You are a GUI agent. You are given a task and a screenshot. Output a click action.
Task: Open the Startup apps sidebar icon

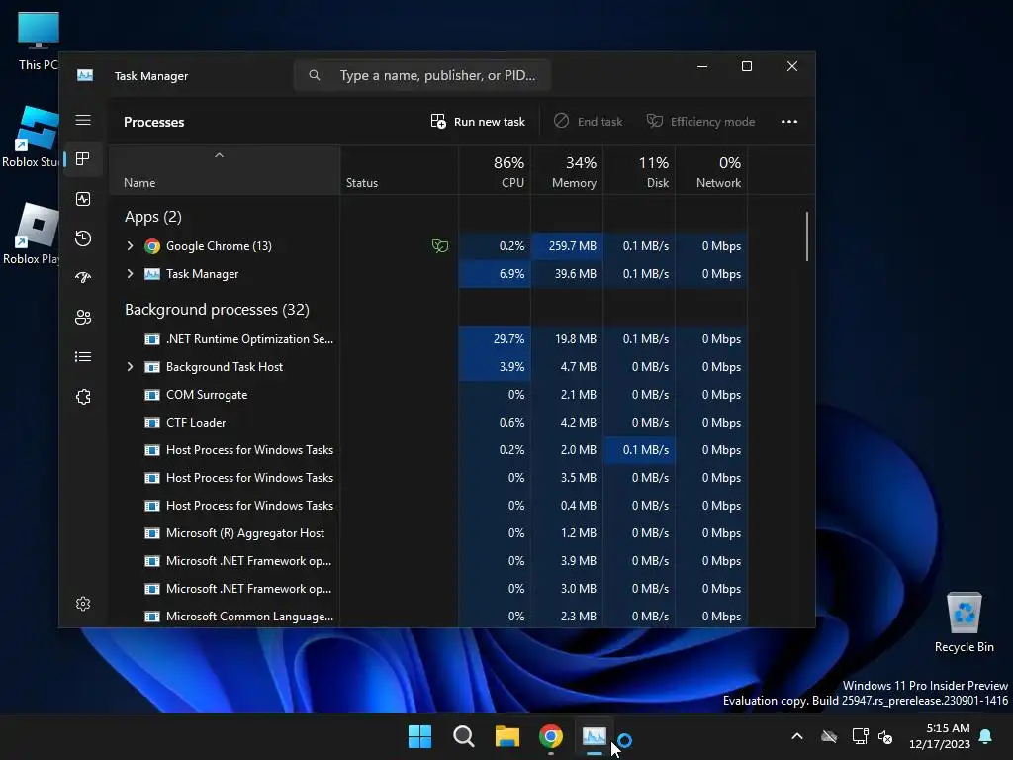click(83, 278)
